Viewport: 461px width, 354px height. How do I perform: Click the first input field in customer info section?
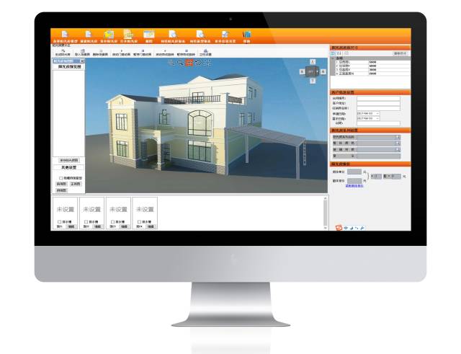378,99
